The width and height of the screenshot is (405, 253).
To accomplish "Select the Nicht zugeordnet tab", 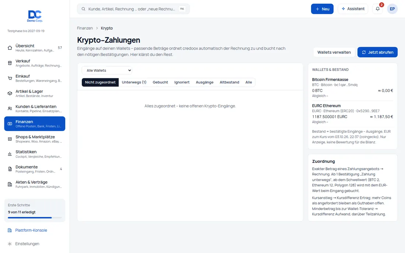I will click(100, 82).
